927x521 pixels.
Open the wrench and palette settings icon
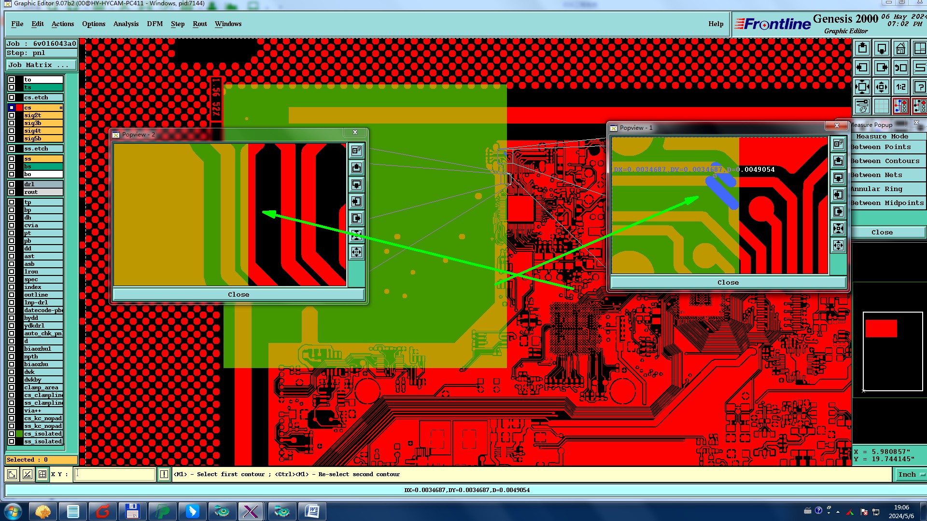tap(862, 106)
